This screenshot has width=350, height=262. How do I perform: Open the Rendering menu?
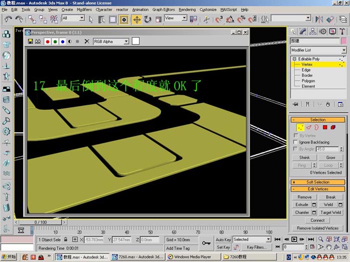coord(187,9)
